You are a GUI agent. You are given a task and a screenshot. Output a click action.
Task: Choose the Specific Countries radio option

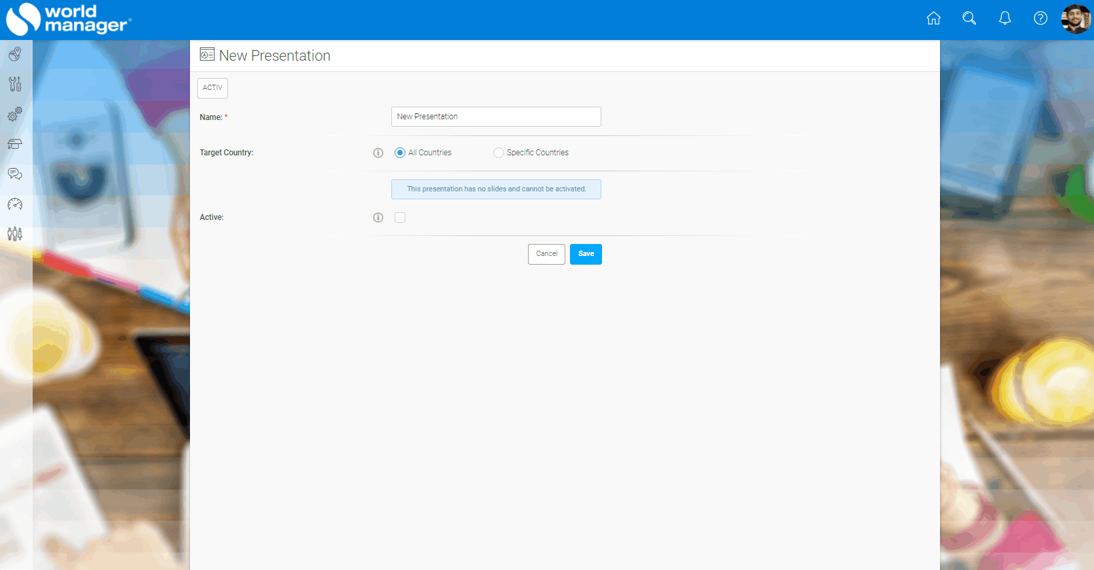click(499, 153)
